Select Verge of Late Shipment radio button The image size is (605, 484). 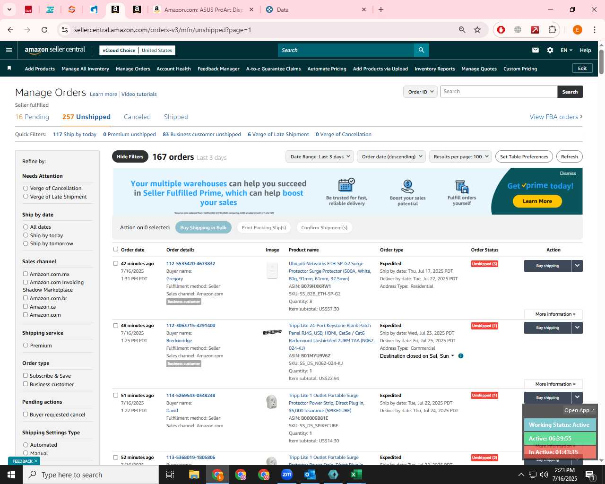(26, 197)
